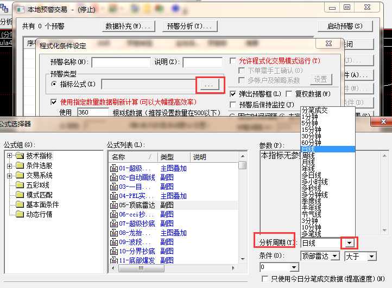This screenshot has height=288, width=392.
Task: Click the 基本面条件 folder icon
Action: tap(21, 204)
